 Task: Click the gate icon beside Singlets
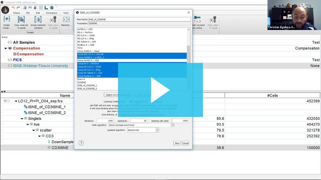click(x=26, y=118)
